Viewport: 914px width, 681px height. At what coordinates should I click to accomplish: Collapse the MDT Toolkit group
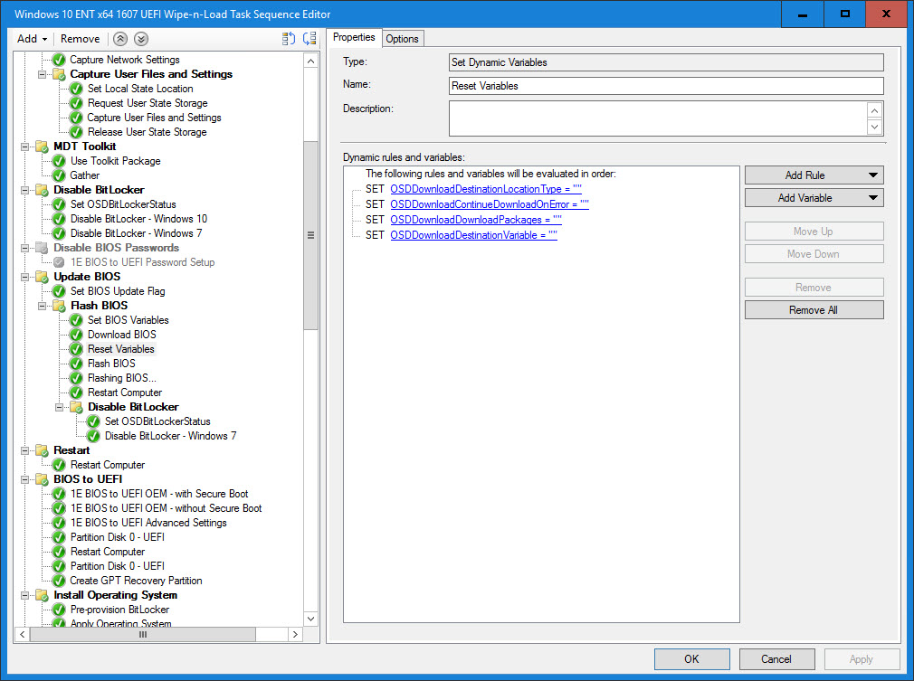[25, 147]
